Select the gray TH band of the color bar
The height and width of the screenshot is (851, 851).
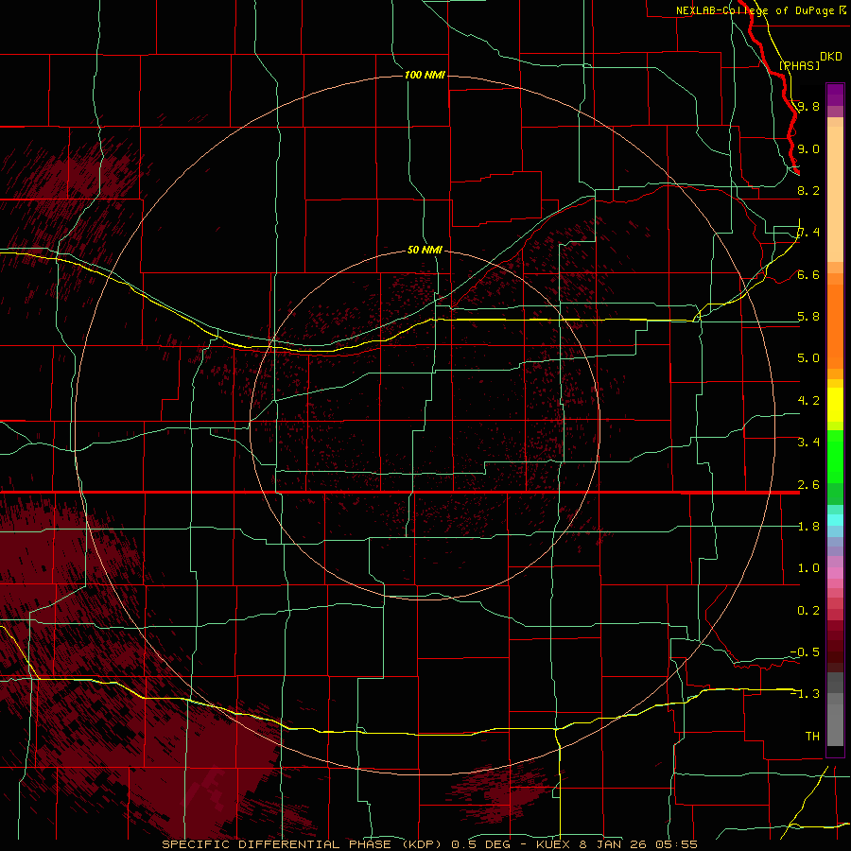(835, 724)
